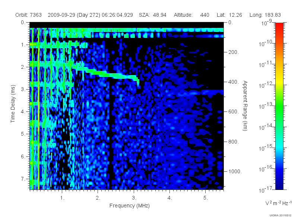
Task: Click the '1.' frequency axis tick label
Action: tap(62, 198)
